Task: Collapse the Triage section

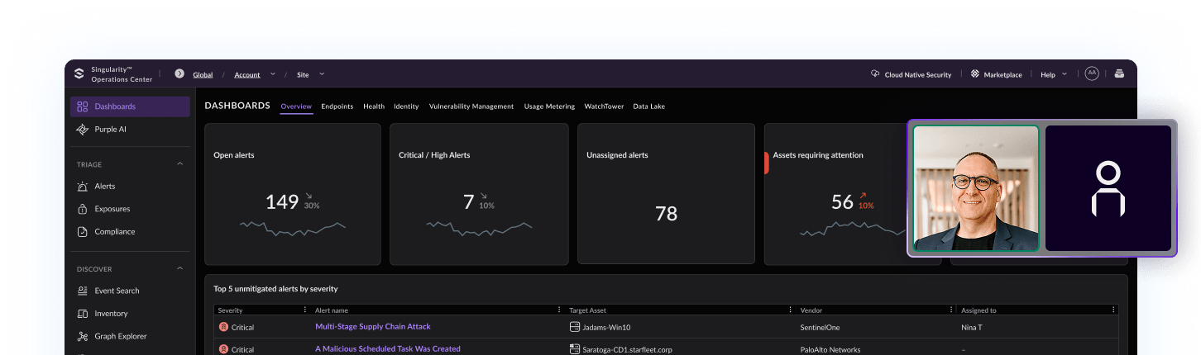Action: click(180, 164)
